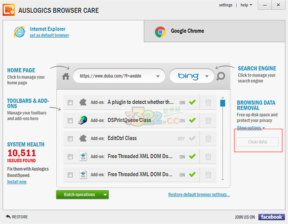Click trash icon of last Free Threaded XML row
288x224 pixels.
[x=208, y=175]
